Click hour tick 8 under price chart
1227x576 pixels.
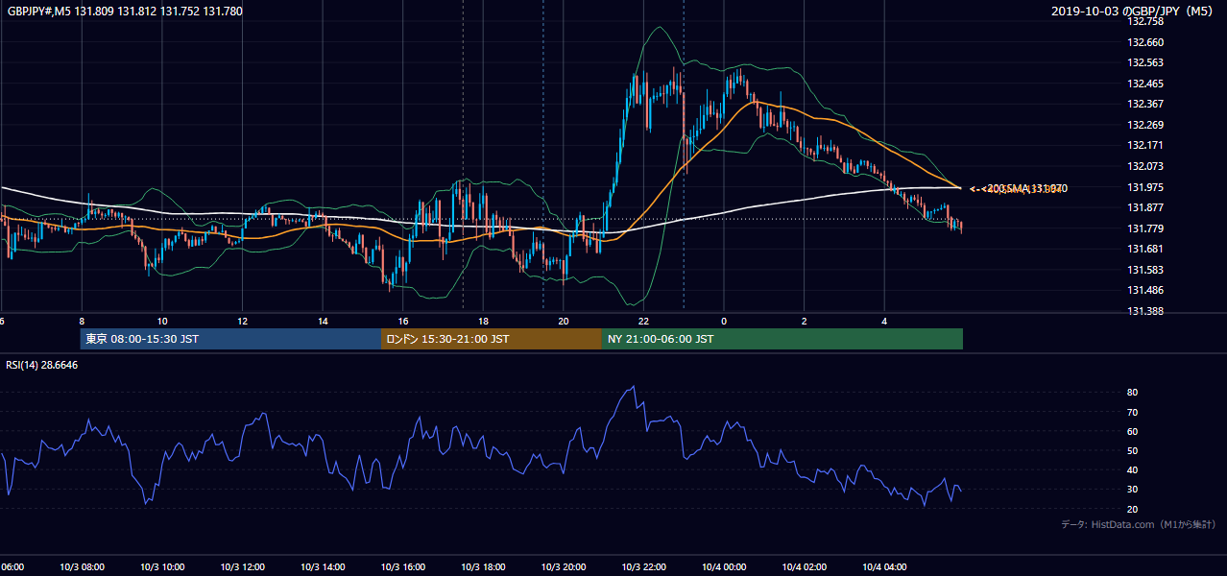83,322
